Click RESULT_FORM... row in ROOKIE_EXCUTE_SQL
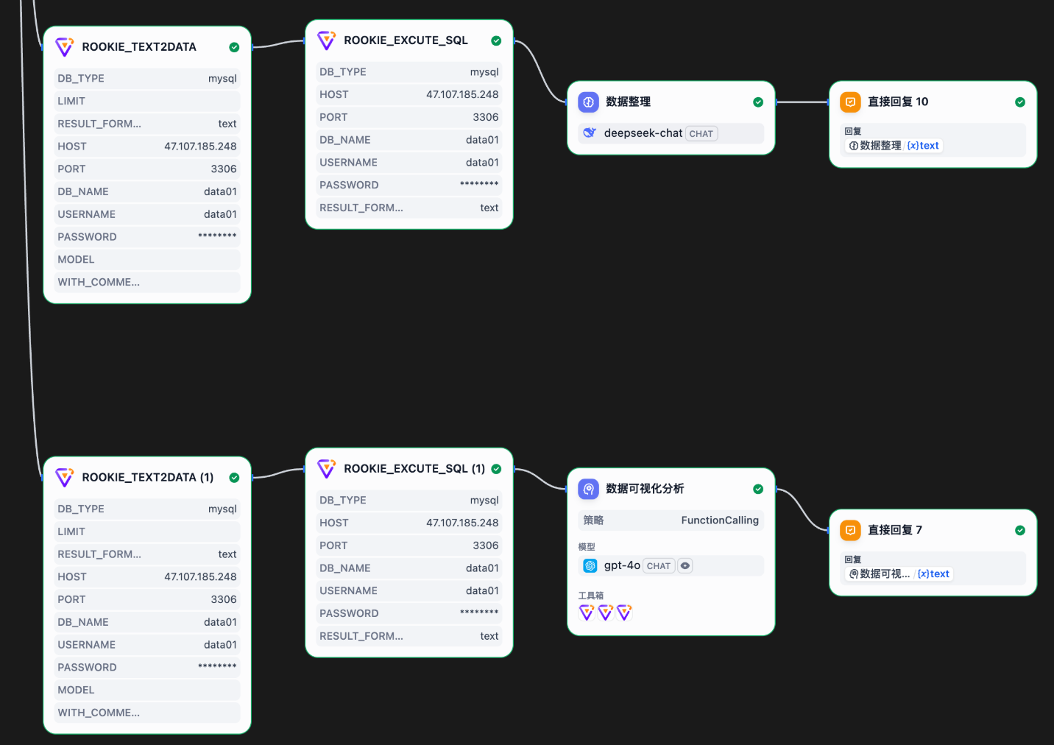 point(409,208)
